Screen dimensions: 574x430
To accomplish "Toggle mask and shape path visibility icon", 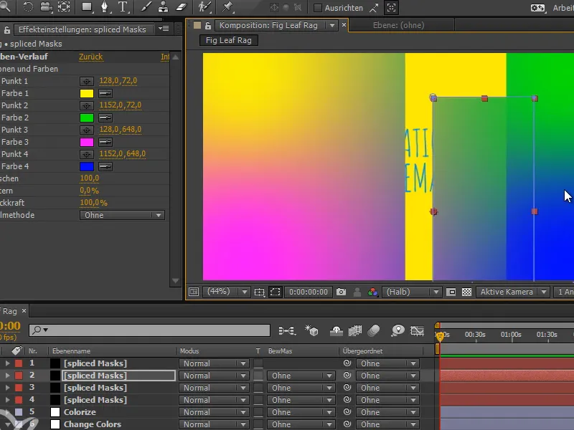I will [276, 292].
